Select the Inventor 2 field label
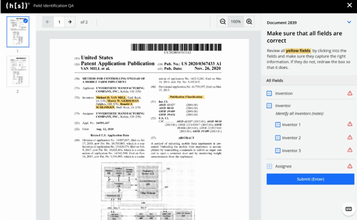357x220 pixels. pyautogui.click(x=291, y=137)
